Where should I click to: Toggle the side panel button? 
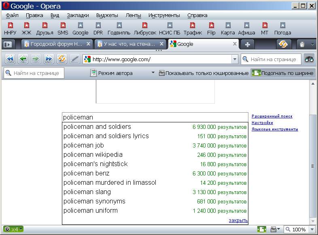pos(8,44)
